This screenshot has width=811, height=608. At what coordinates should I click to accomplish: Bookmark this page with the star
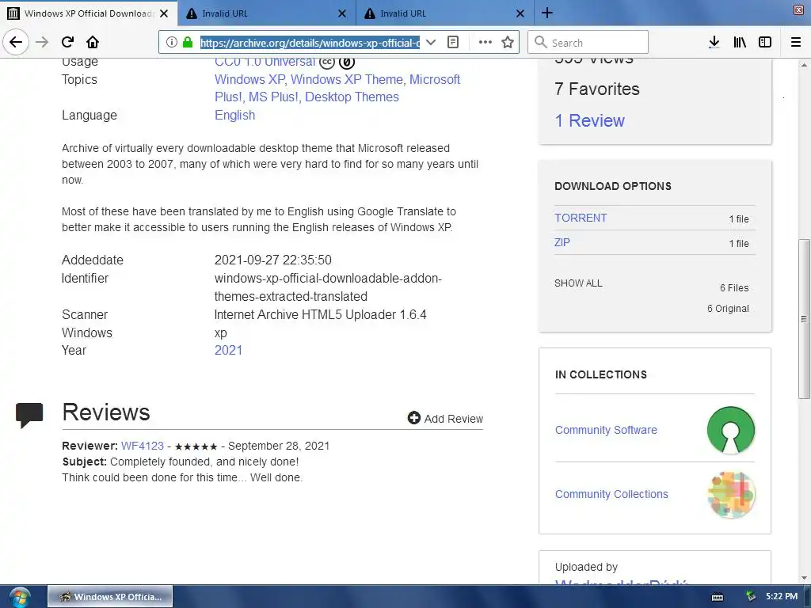pyautogui.click(x=508, y=43)
